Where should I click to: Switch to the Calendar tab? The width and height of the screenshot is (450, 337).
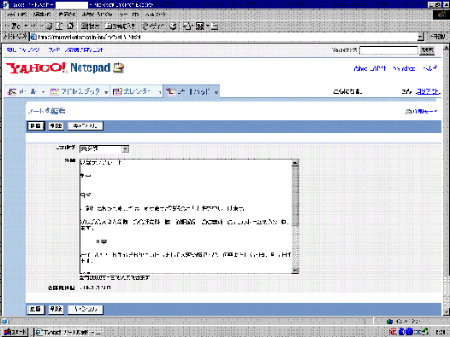(x=135, y=91)
